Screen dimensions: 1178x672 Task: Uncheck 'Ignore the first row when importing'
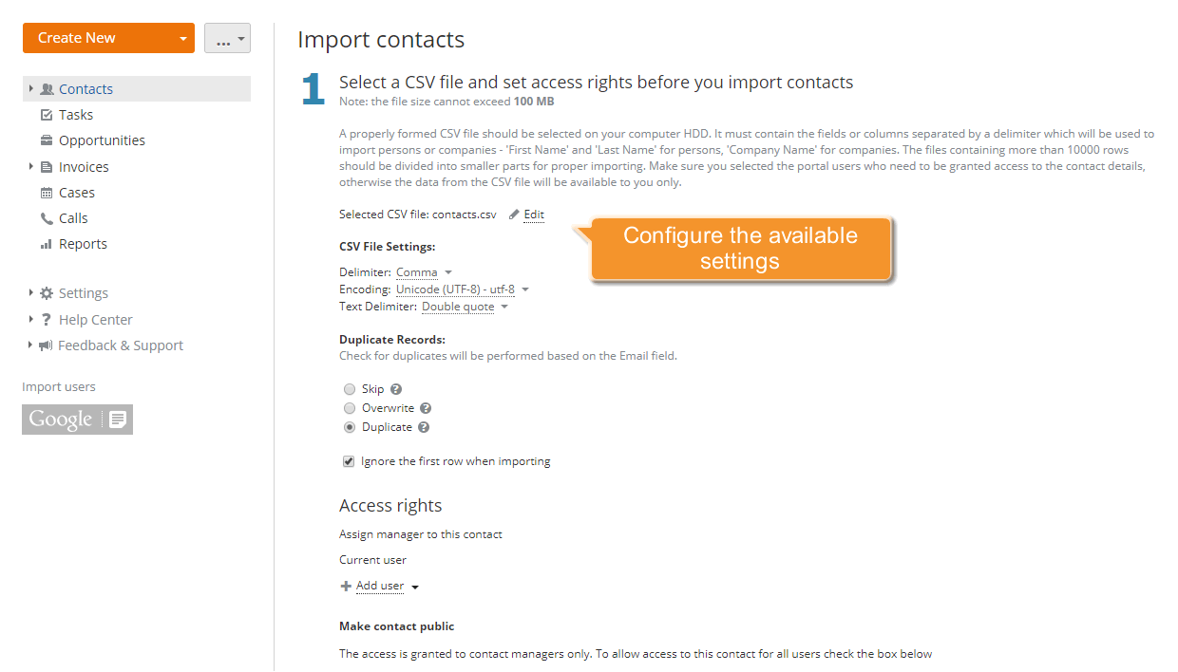pyautogui.click(x=349, y=460)
